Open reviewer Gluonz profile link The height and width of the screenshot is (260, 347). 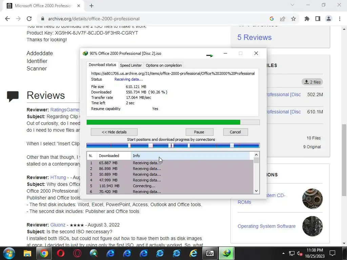tap(58, 225)
